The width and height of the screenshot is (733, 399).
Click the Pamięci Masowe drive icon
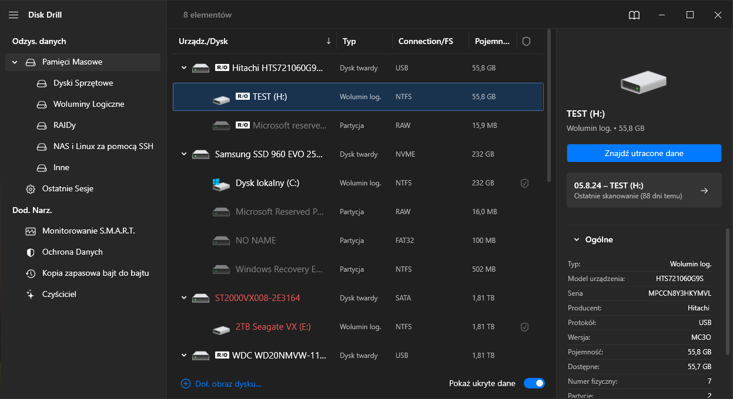31,62
